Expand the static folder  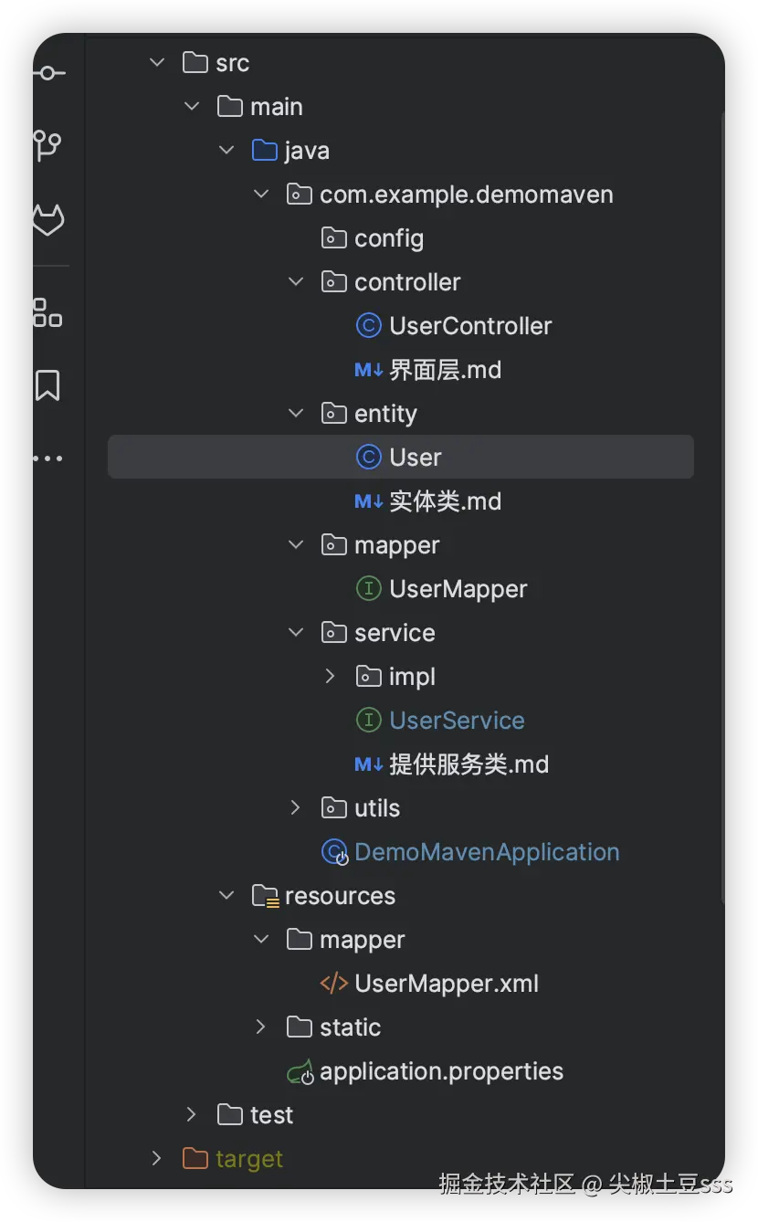pos(261,1027)
